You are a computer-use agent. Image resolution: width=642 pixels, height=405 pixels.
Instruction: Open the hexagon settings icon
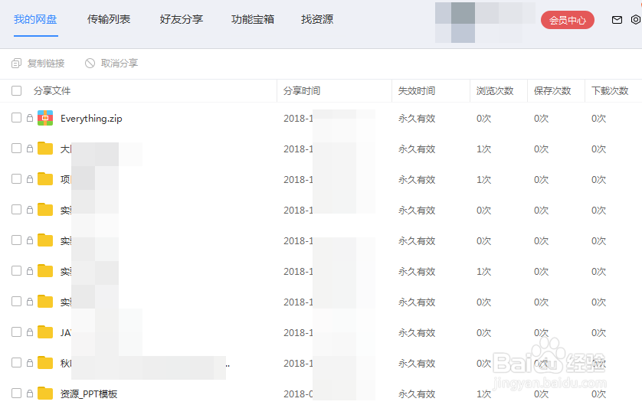click(x=637, y=20)
